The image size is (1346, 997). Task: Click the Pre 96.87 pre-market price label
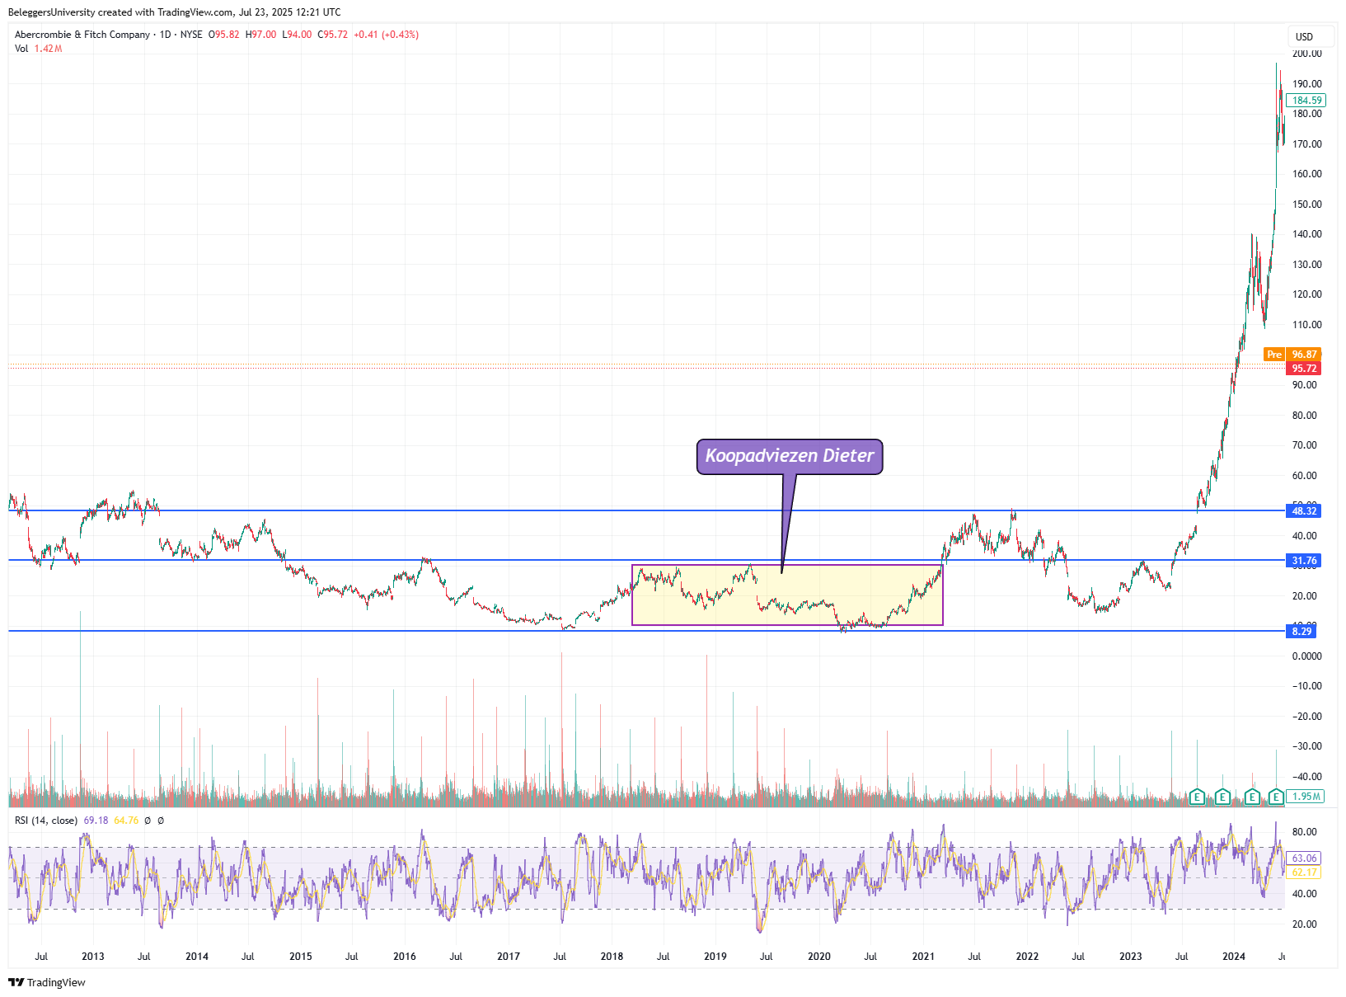tap(1292, 355)
